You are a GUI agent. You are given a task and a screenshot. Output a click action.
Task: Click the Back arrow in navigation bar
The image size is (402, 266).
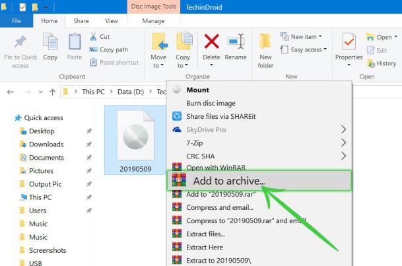(11, 92)
